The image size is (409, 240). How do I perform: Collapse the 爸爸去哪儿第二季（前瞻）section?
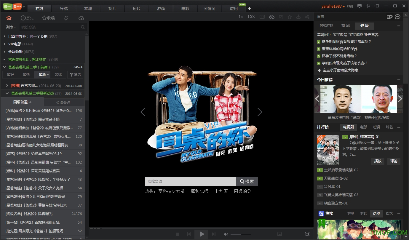click(x=4, y=67)
